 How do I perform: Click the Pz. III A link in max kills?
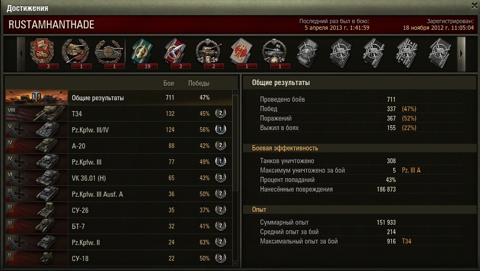coord(411,170)
